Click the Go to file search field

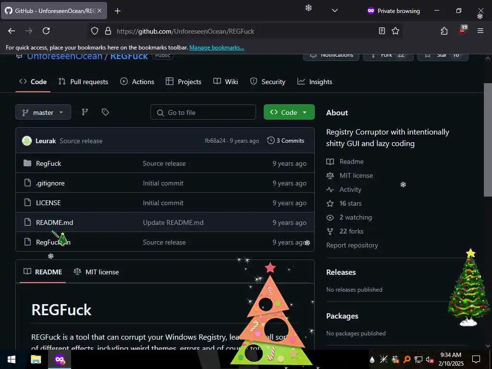point(203,112)
